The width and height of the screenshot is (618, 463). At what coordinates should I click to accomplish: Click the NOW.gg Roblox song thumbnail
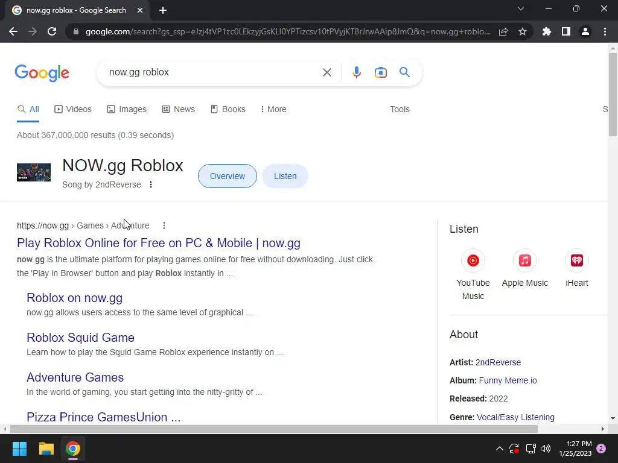tap(34, 172)
